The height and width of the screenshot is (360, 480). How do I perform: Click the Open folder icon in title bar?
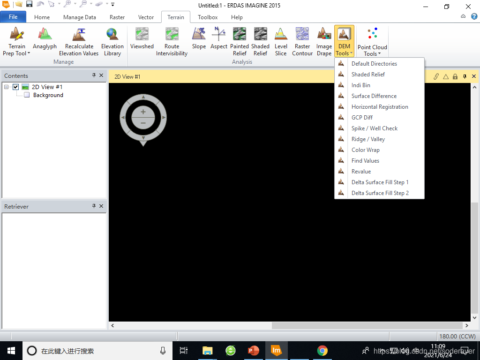19,4
